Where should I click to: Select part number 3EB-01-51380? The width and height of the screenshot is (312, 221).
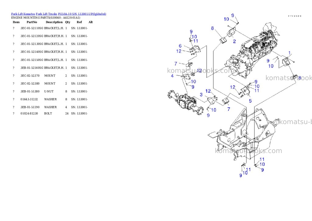point(30,91)
